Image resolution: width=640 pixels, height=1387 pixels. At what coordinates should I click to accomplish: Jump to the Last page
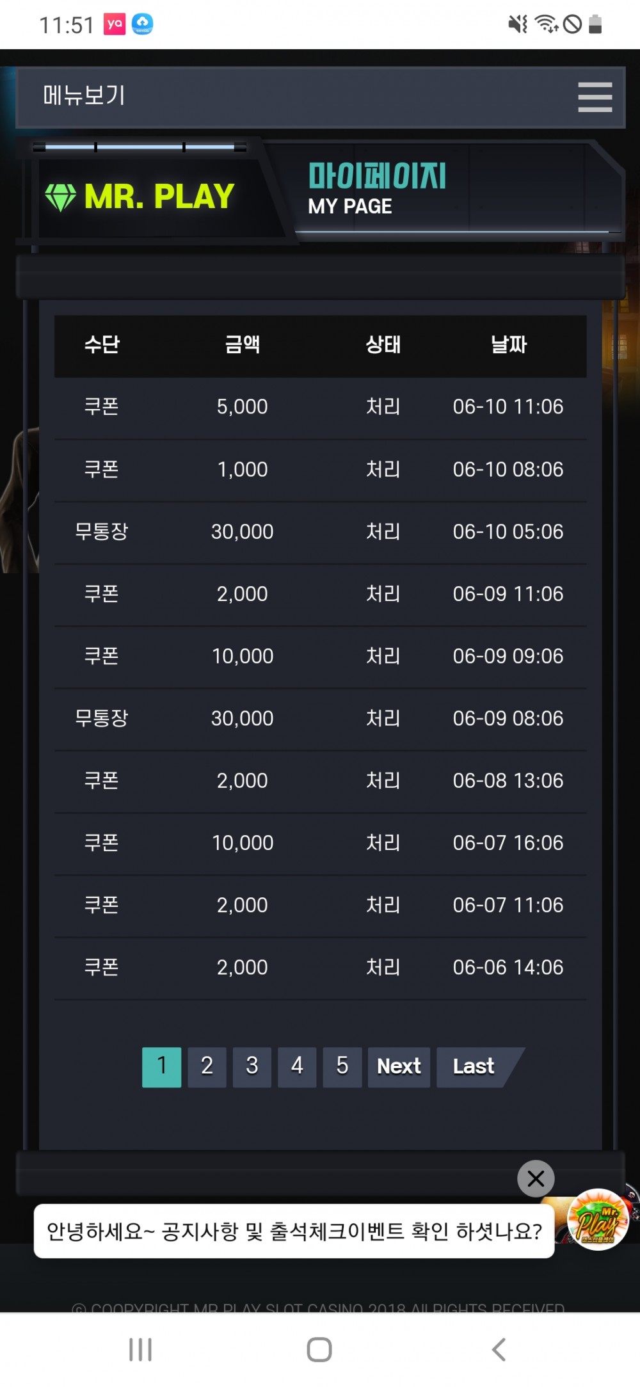point(477,1067)
